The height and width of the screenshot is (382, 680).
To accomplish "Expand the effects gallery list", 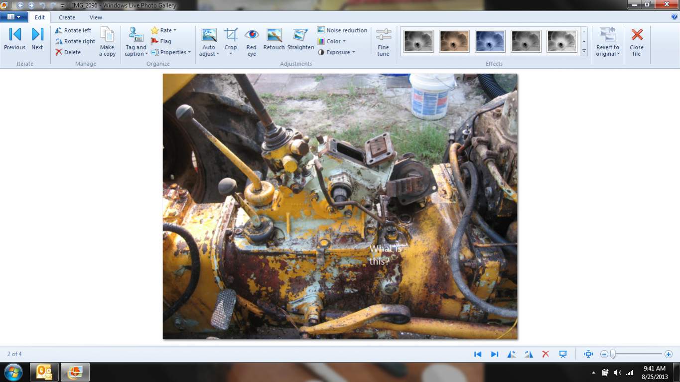I will pos(584,51).
